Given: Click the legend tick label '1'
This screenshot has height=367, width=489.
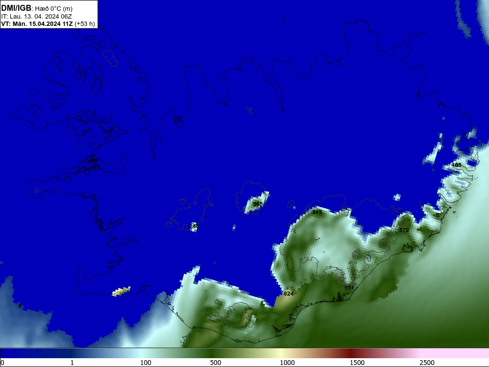Looking at the screenshot, I should [72, 363].
